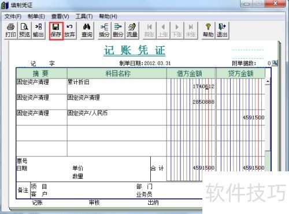The width and height of the screenshot is (289, 214).
Task: Click the 记账 signature label
Action: (x=37, y=202)
